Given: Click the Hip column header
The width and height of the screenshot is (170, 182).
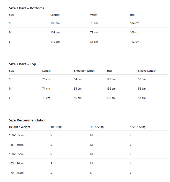Looking at the screenshot, I should click(x=132, y=15).
